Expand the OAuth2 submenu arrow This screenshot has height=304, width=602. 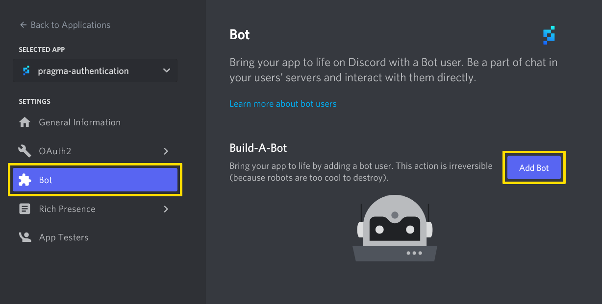click(166, 151)
